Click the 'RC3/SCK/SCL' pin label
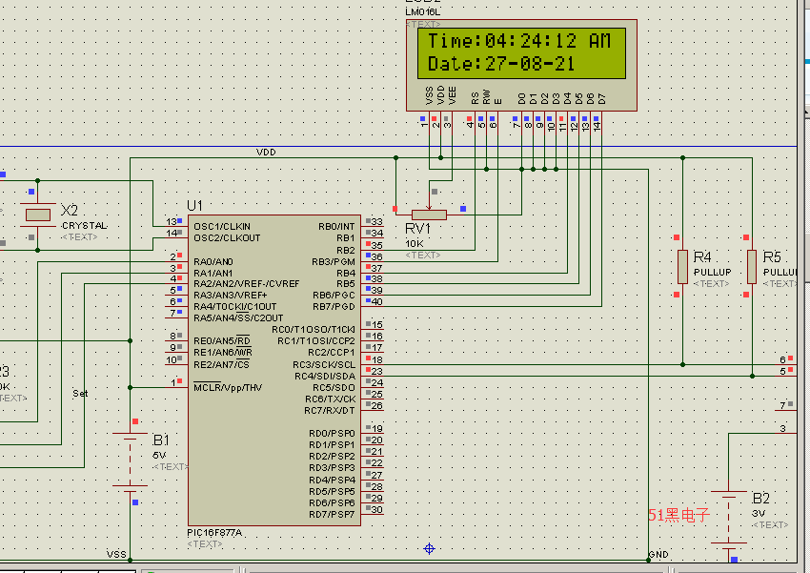Viewport: 810px width, 573px height. [324, 365]
